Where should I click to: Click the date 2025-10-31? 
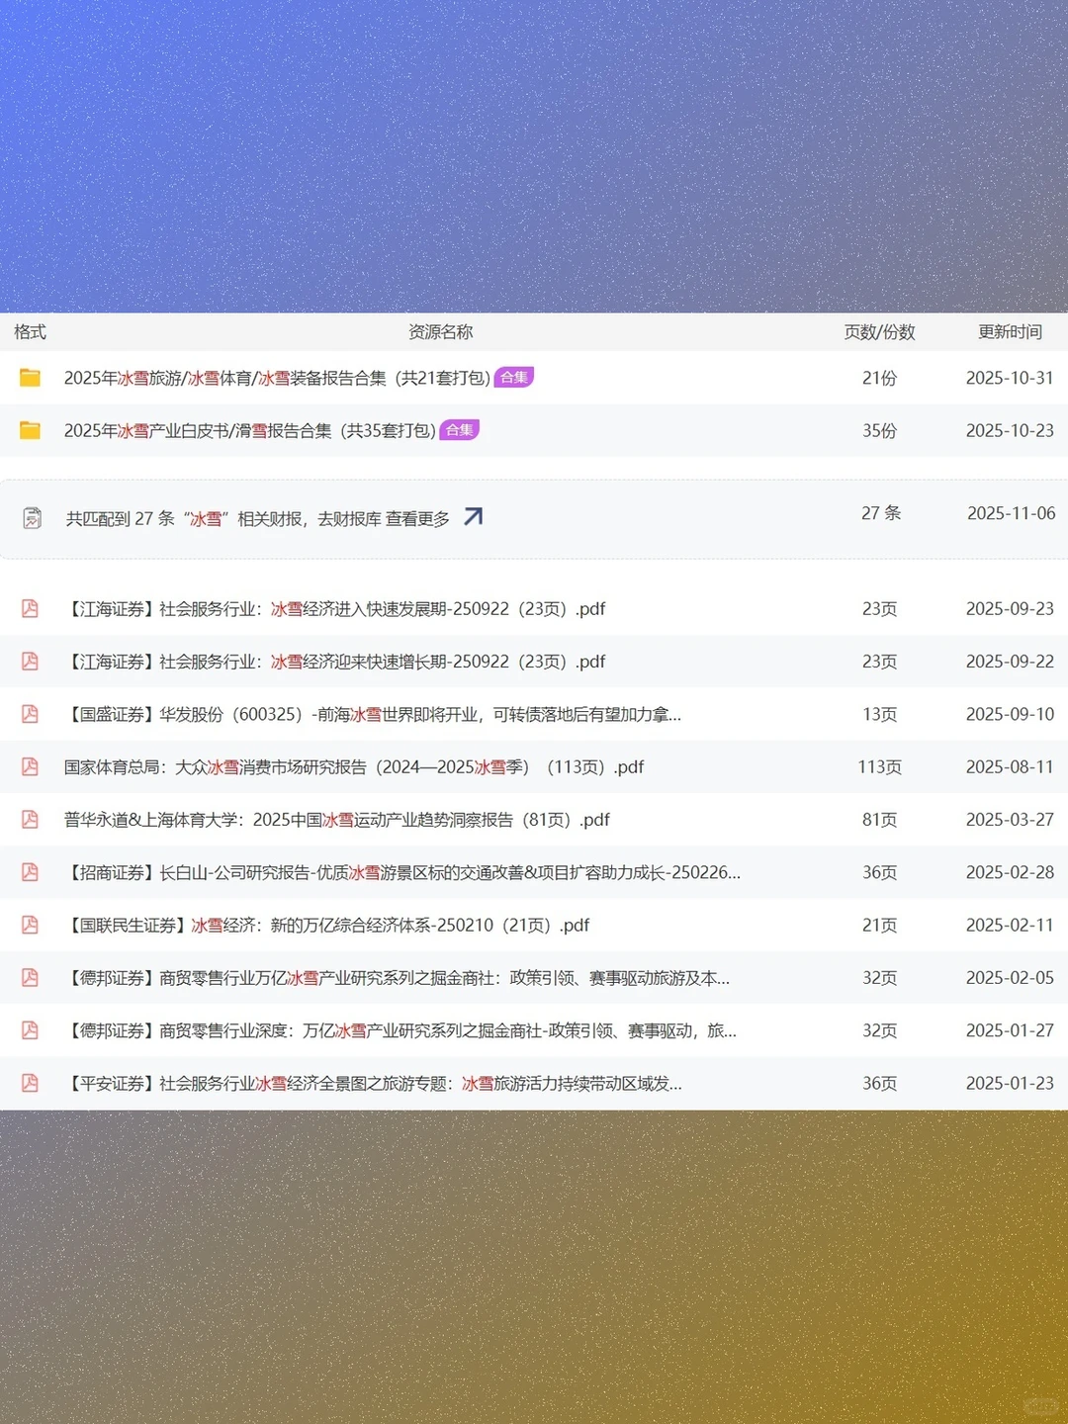click(x=1010, y=378)
